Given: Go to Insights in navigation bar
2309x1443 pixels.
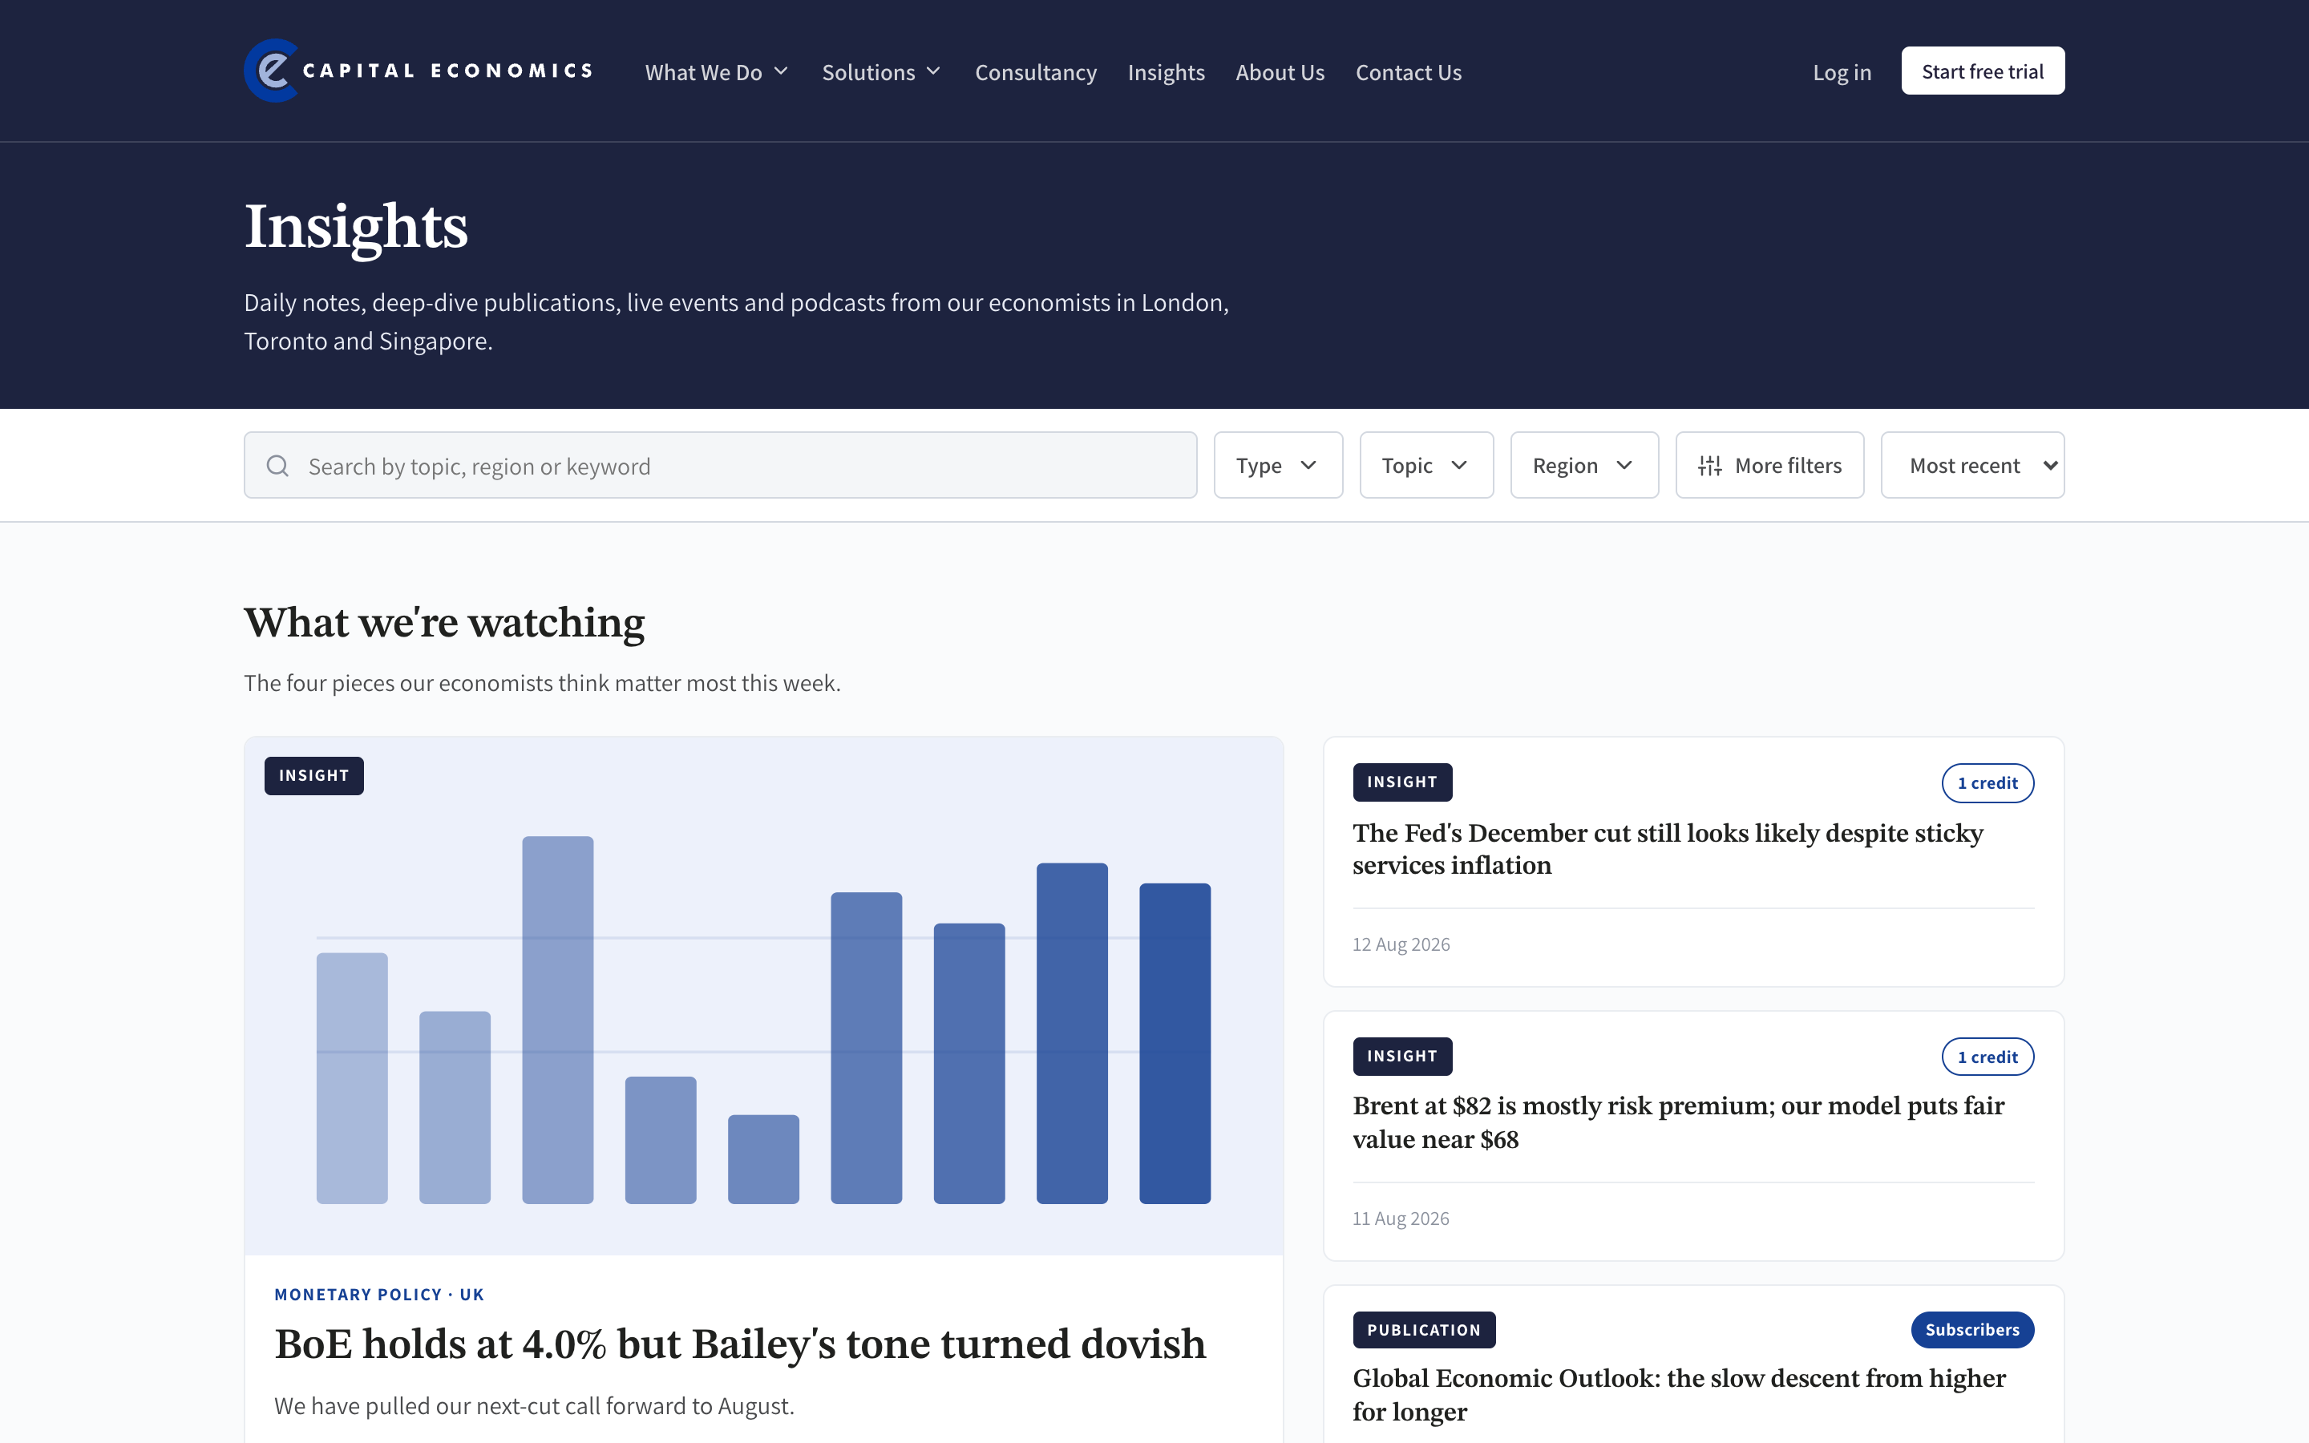Looking at the screenshot, I should tap(1166, 72).
